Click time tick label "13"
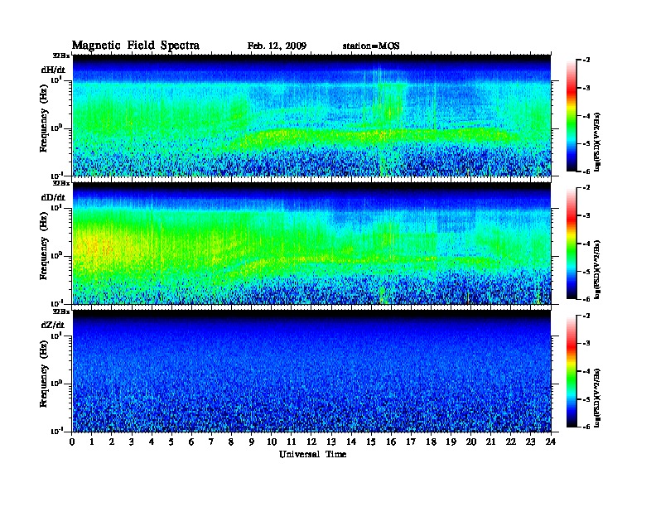The image size is (656, 507). (331, 442)
